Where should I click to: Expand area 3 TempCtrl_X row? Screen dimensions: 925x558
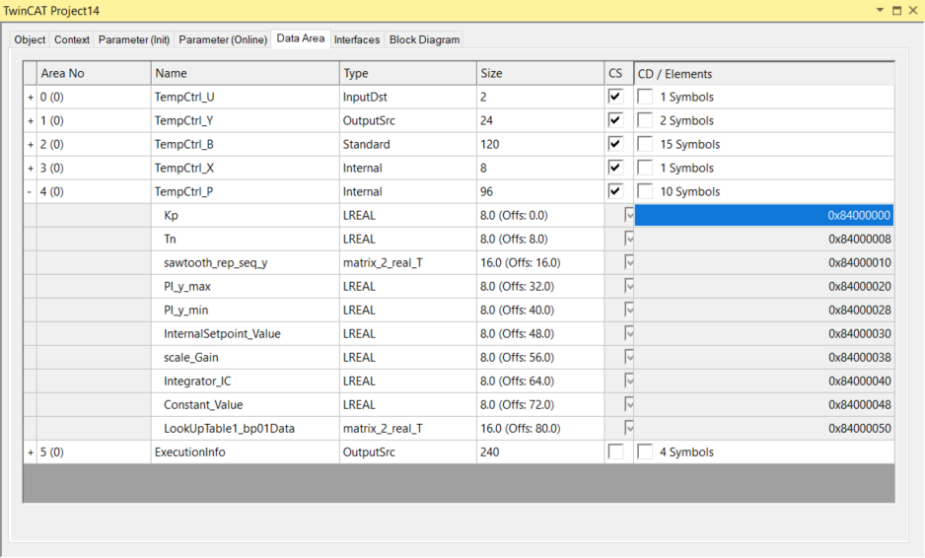[31, 169]
